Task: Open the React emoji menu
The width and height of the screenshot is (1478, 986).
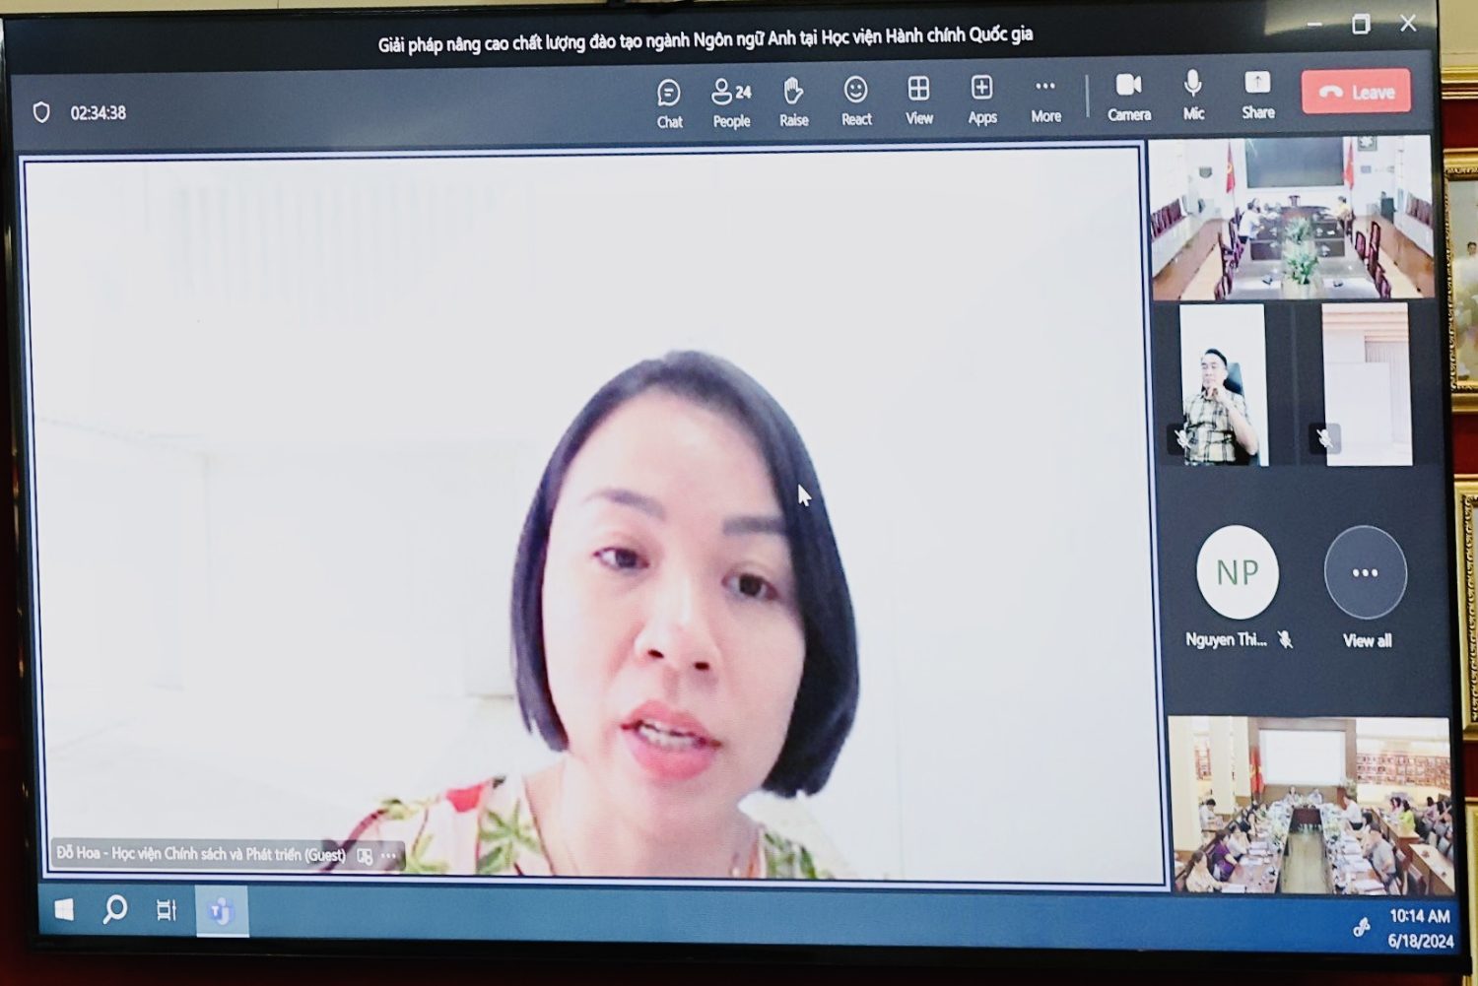Action: [x=856, y=102]
